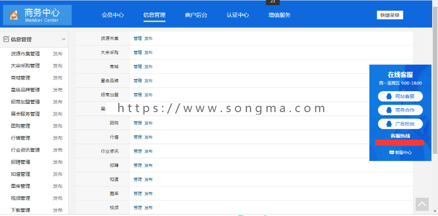Open 知道管理 in the sidebar
This screenshot has width=438, height=216.
pos(20,174)
